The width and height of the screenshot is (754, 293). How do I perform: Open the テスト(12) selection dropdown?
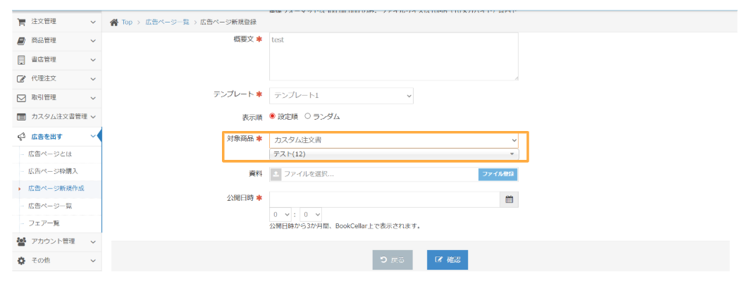click(x=394, y=154)
